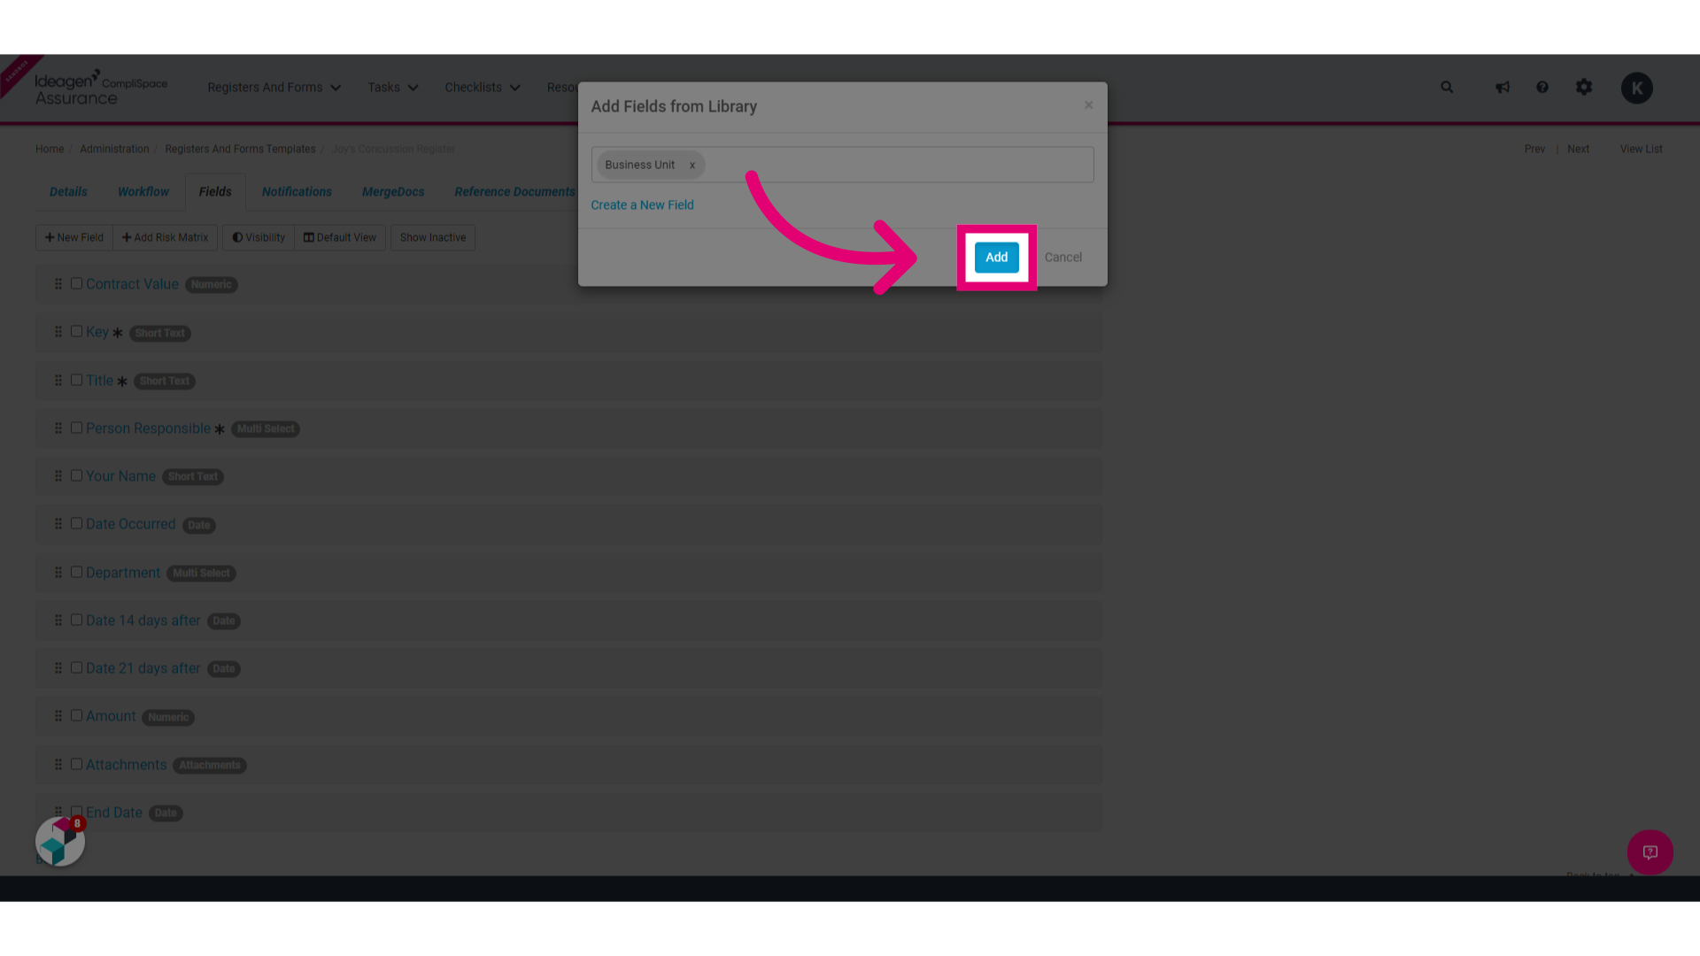
Task: Grab drag handle of Amount row
Action: tap(58, 716)
